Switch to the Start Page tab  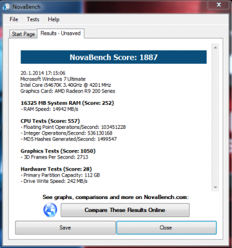23,34
